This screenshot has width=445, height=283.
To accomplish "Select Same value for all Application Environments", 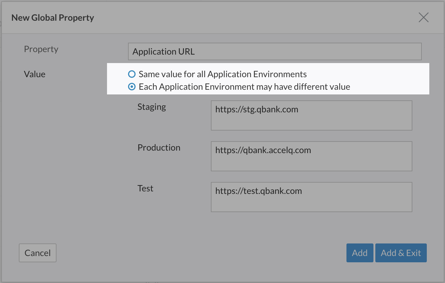I will (132, 74).
